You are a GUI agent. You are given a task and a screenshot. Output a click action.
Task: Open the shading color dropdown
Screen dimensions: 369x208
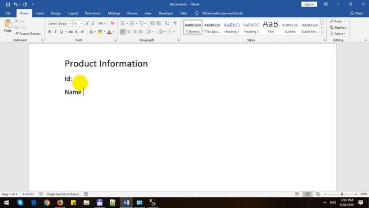(165, 32)
